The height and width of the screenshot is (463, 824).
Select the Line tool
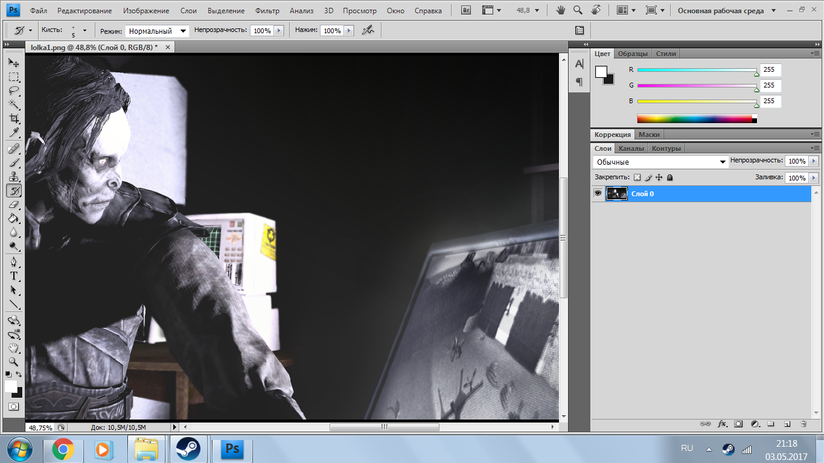click(x=13, y=304)
